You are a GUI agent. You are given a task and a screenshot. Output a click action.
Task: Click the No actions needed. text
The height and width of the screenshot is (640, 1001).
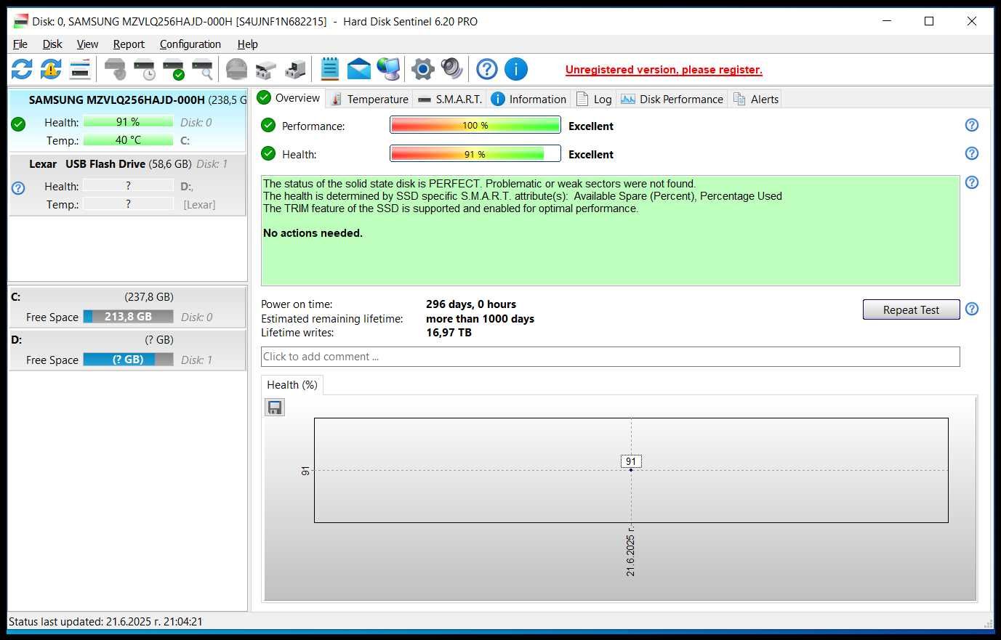pyautogui.click(x=313, y=233)
